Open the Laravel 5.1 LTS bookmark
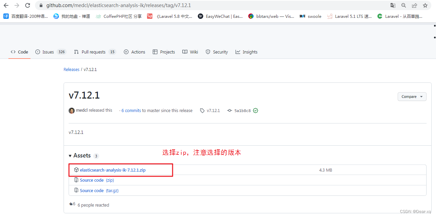The width and height of the screenshot is (436, 217). click(350, 16)
